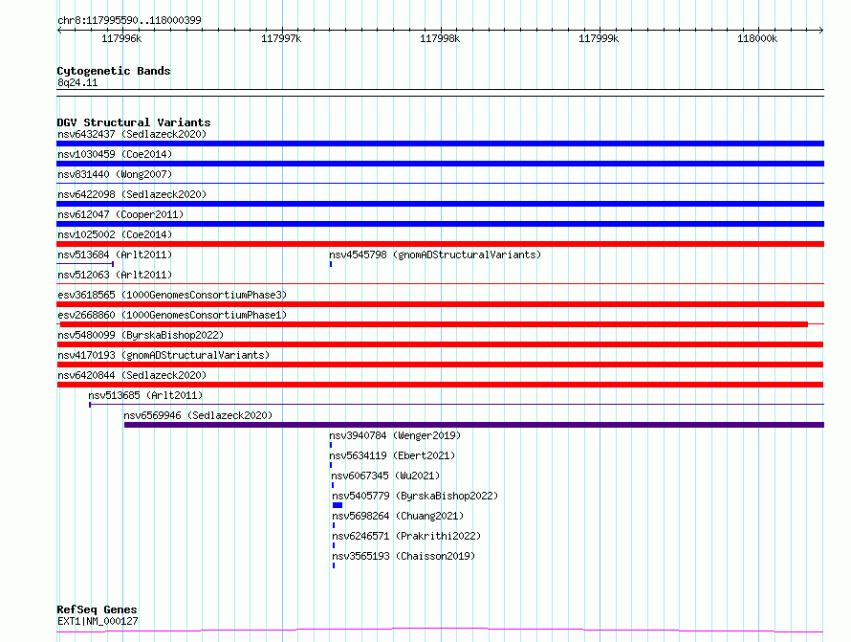The height and width of the screenshot is (642, 851).
Task: Open variant nsv6420844 (Sedlazeck2020) label
Action: tap(132, 375)
